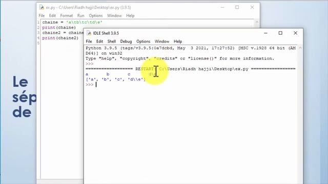Screen dimensions: 328x184
Task: Open the Debug menu in IDLE Shell
Action: (126, 41)
